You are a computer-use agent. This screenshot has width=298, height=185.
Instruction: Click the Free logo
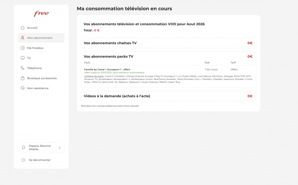click(41, 13)
